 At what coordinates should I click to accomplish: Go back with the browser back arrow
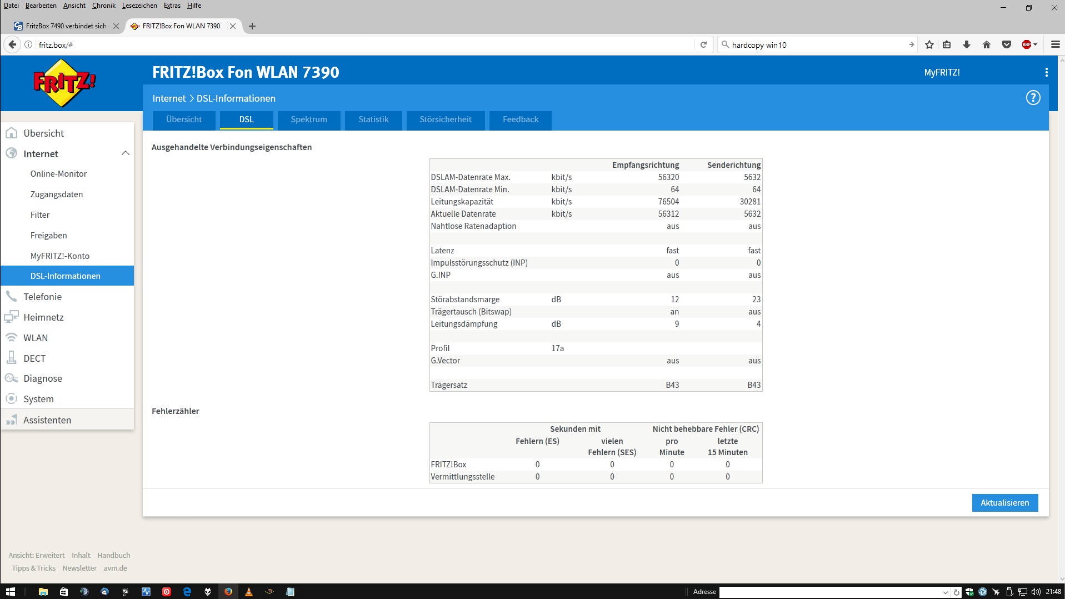pyautogui.click(x=12, y=44)
